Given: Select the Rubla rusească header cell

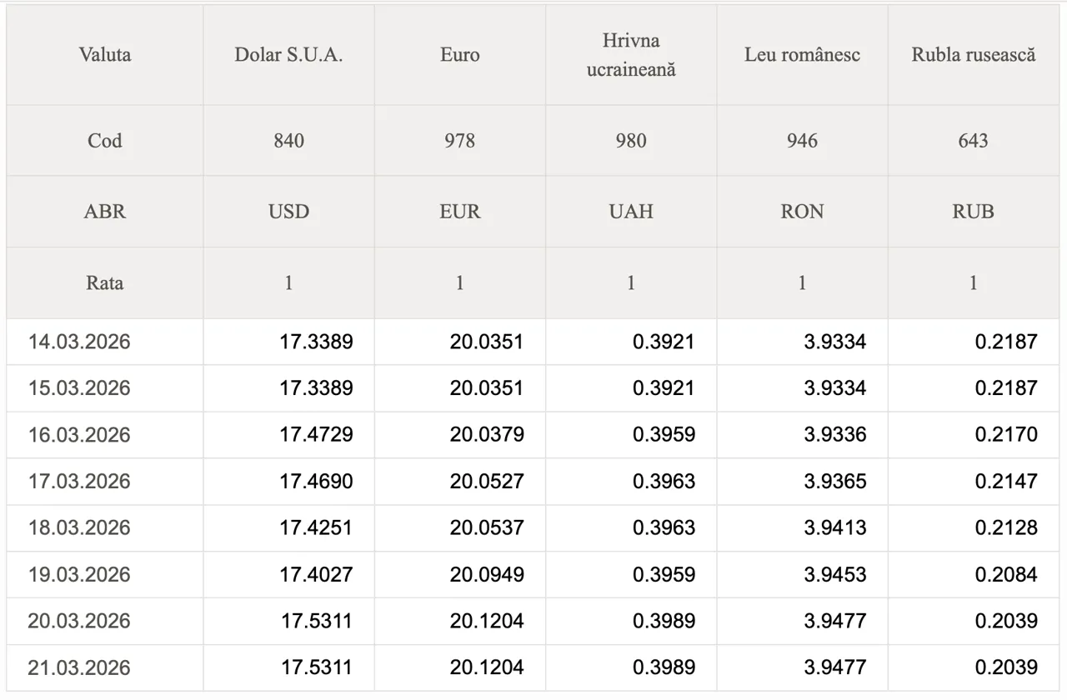Looking at the screenshot, I should click(x=973, y=55).
